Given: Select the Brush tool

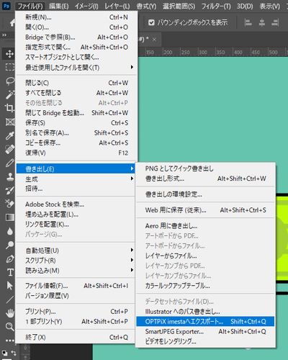Looking at the screenshot, I should tap(9, 163).
